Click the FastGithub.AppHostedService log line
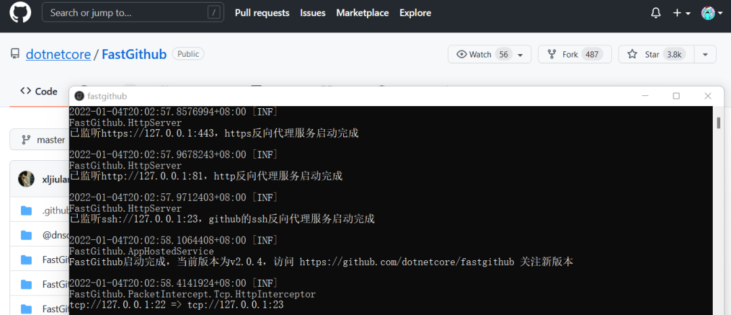The height and width of the screenshot is (315, 731). pos(141,251)
